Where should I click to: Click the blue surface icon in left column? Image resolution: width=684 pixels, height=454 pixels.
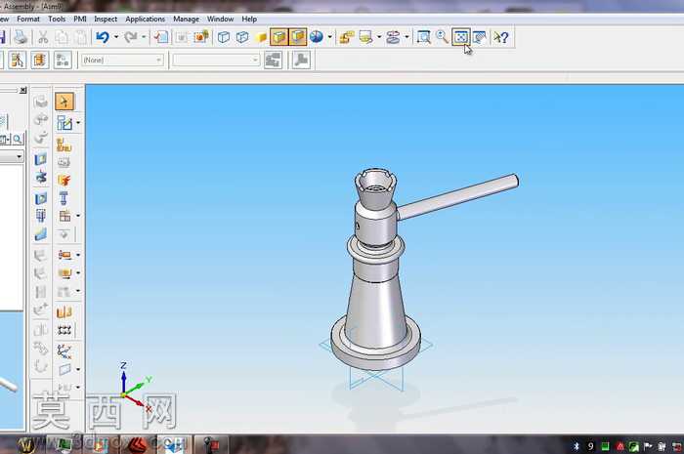(x=41, y=234)
